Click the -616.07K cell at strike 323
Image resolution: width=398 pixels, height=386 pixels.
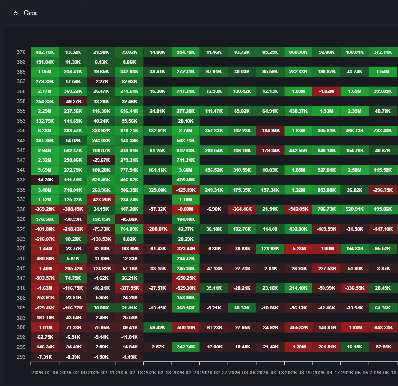[45, 239]
